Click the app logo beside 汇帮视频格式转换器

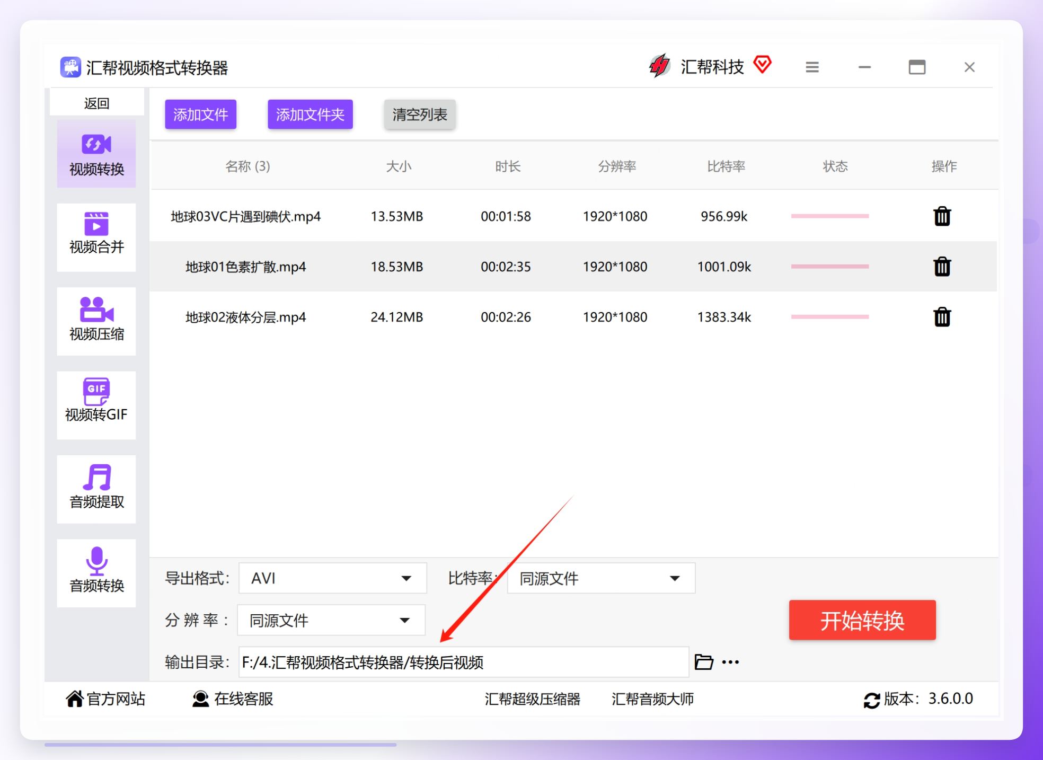70,67
